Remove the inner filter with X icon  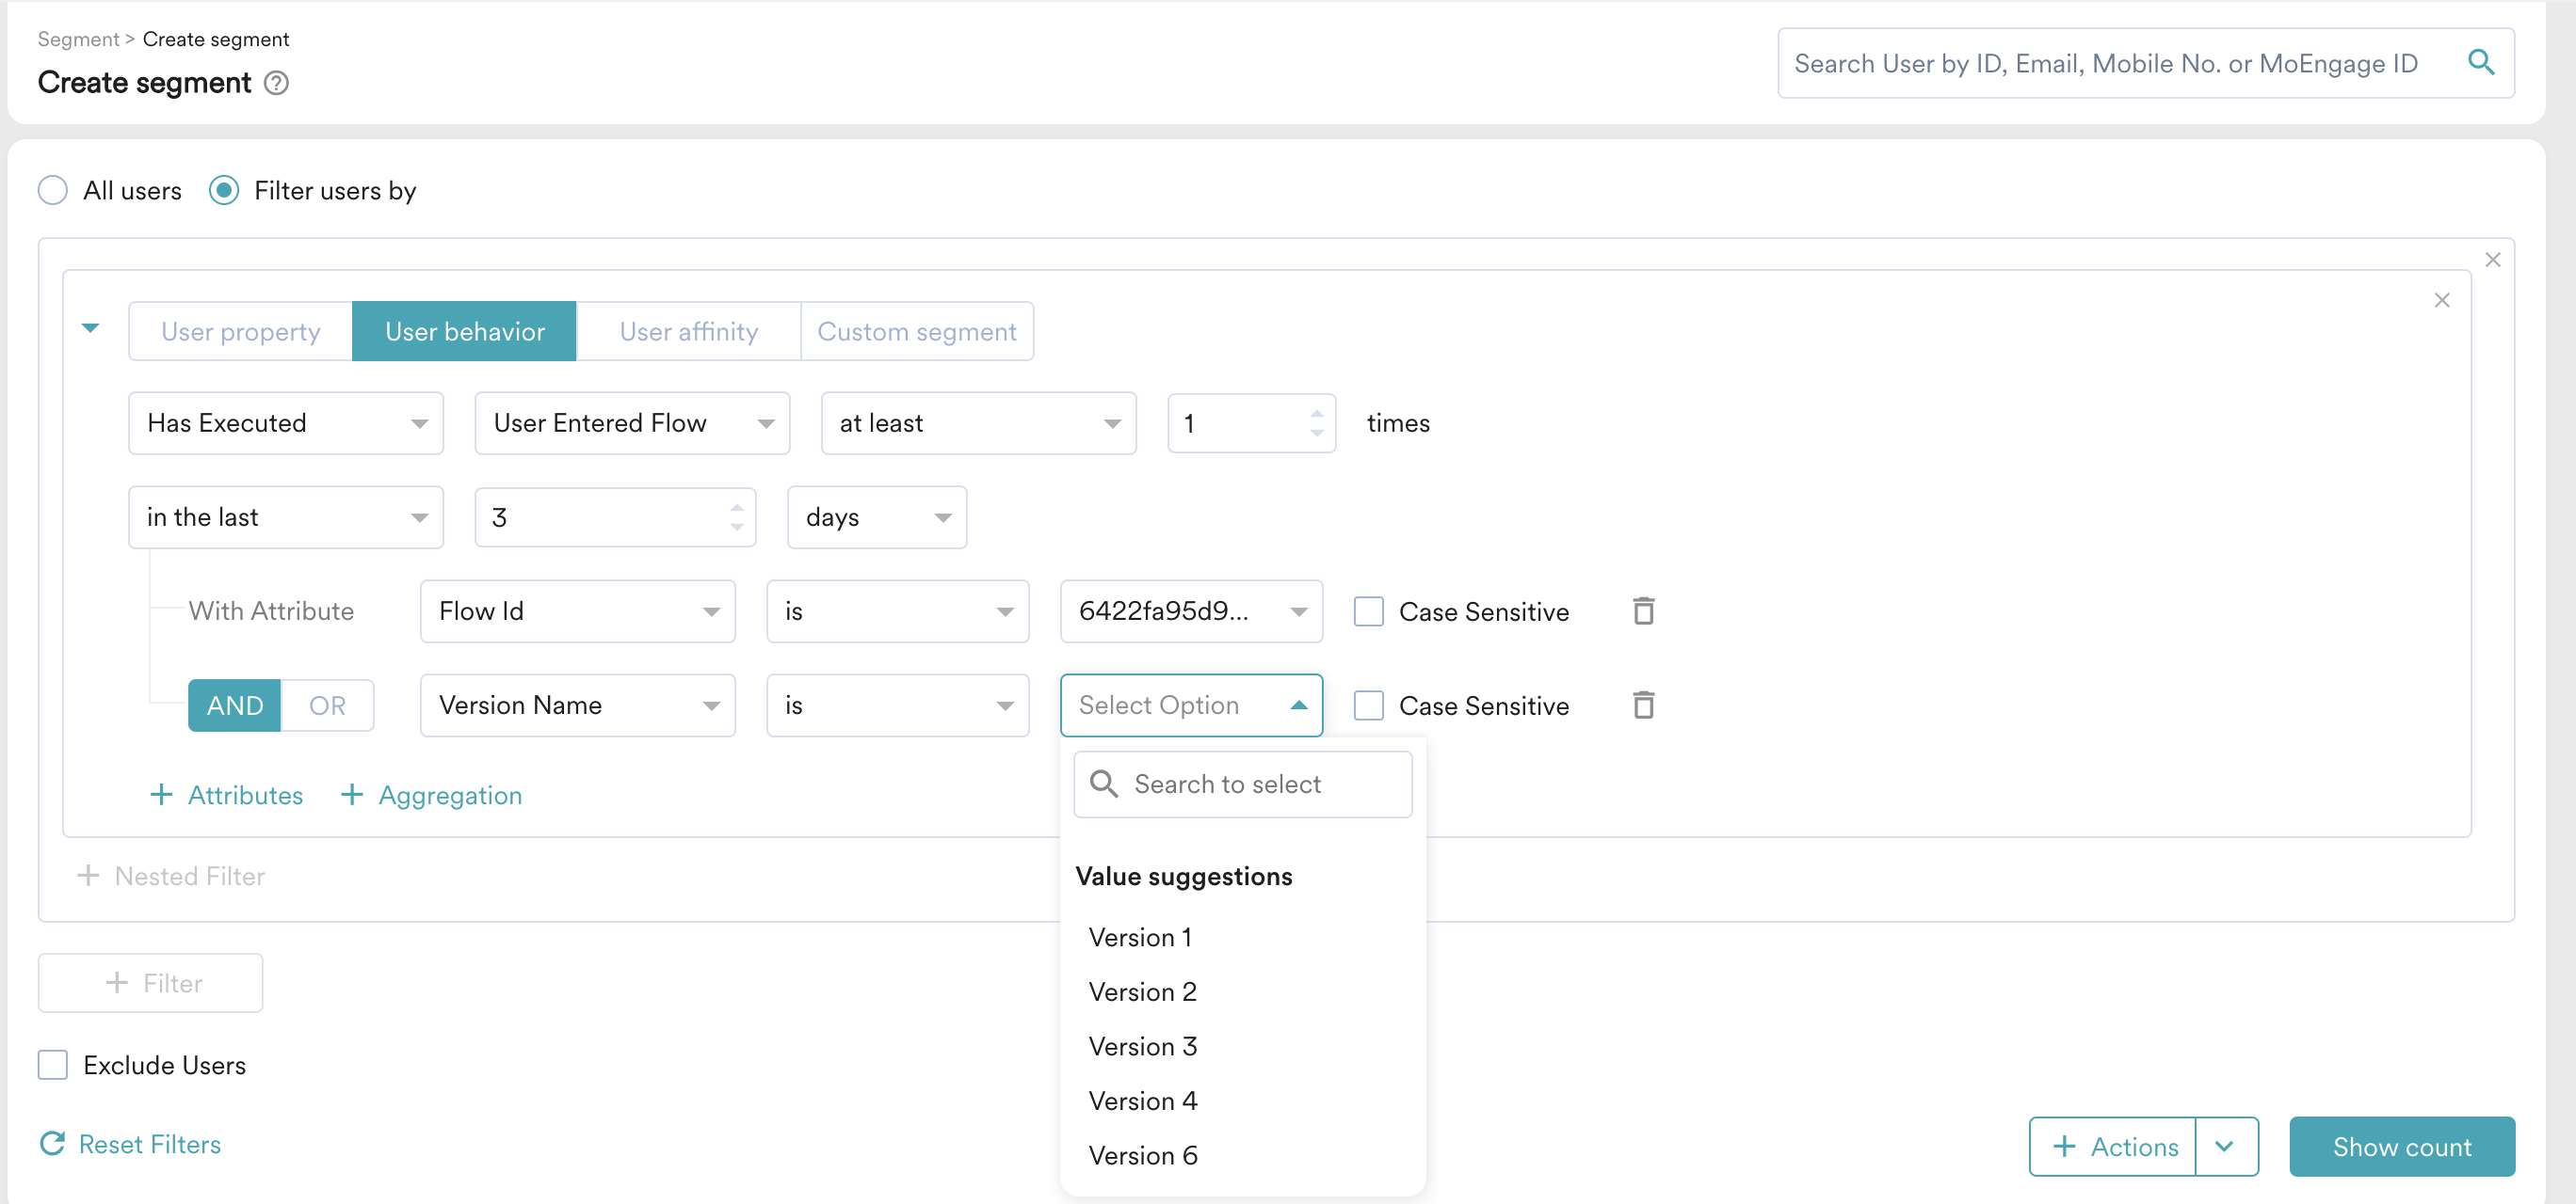click(2441, 300)
